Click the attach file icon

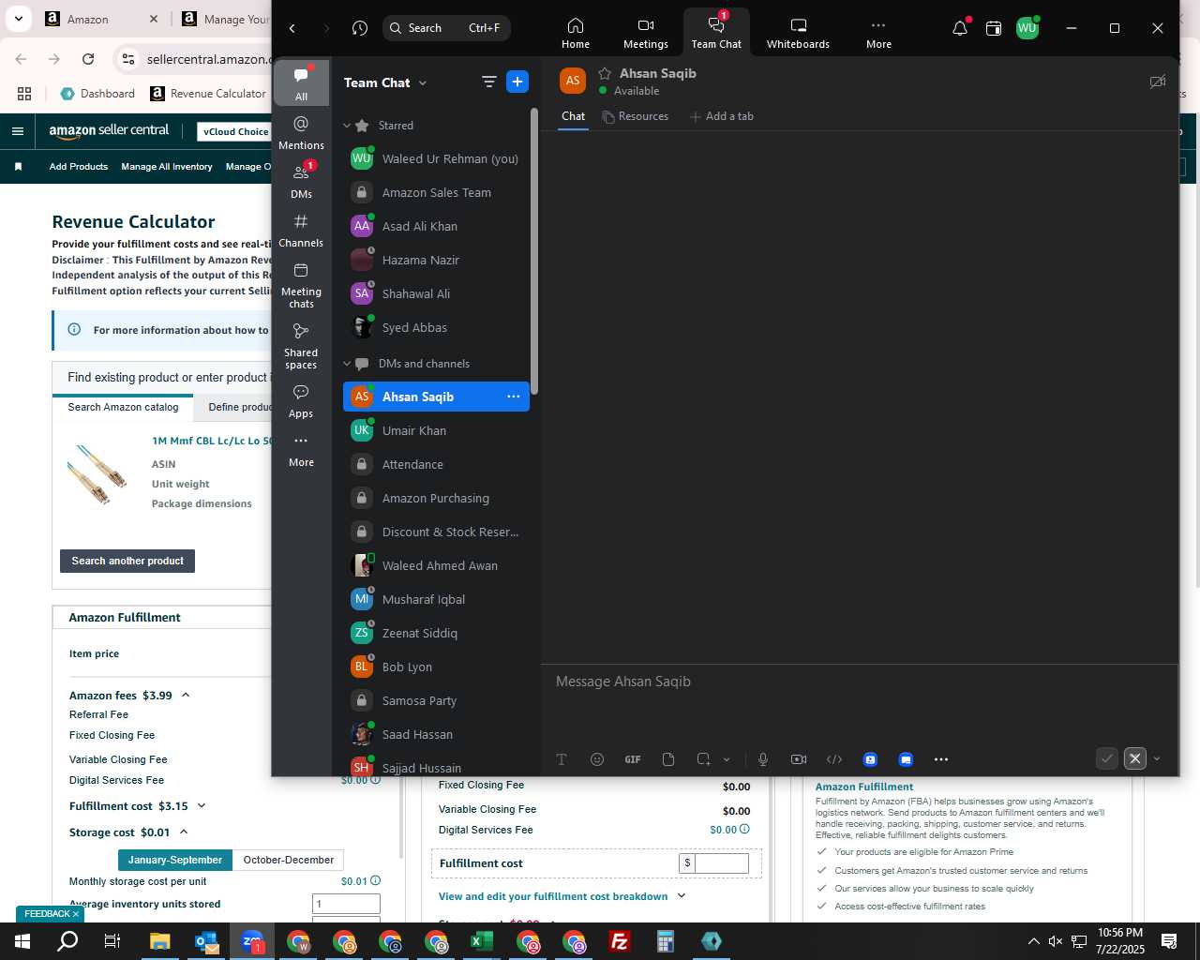tap(668, 759)
